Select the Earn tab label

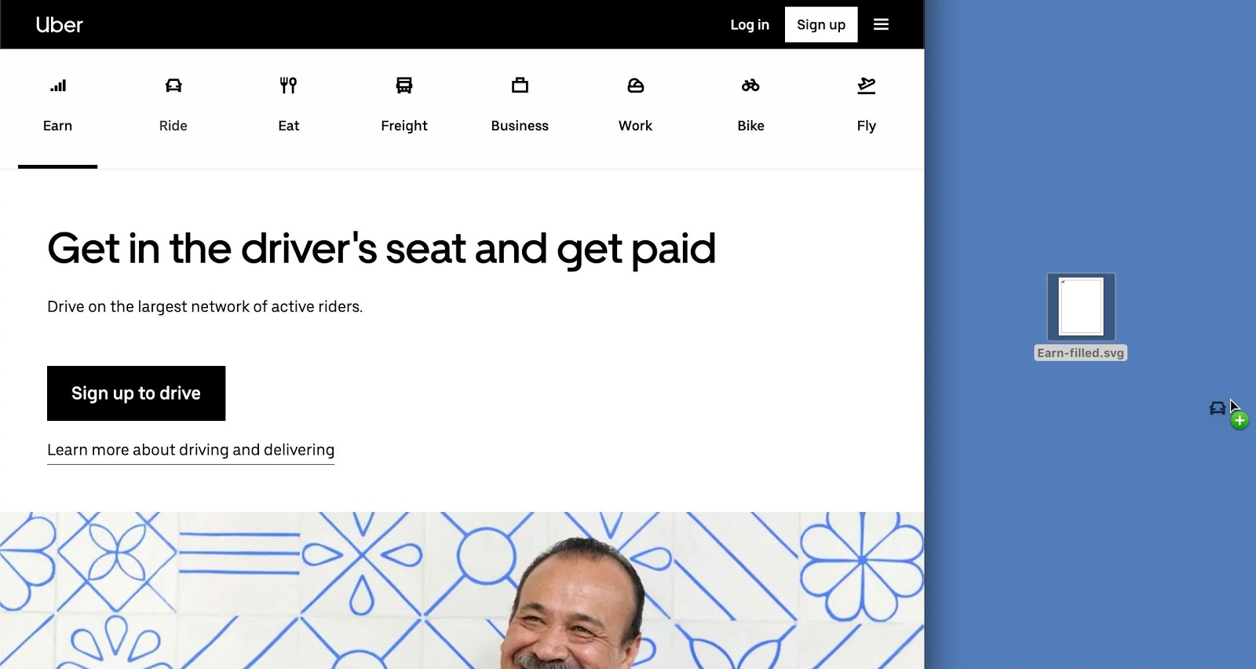[x=58, y=126]
